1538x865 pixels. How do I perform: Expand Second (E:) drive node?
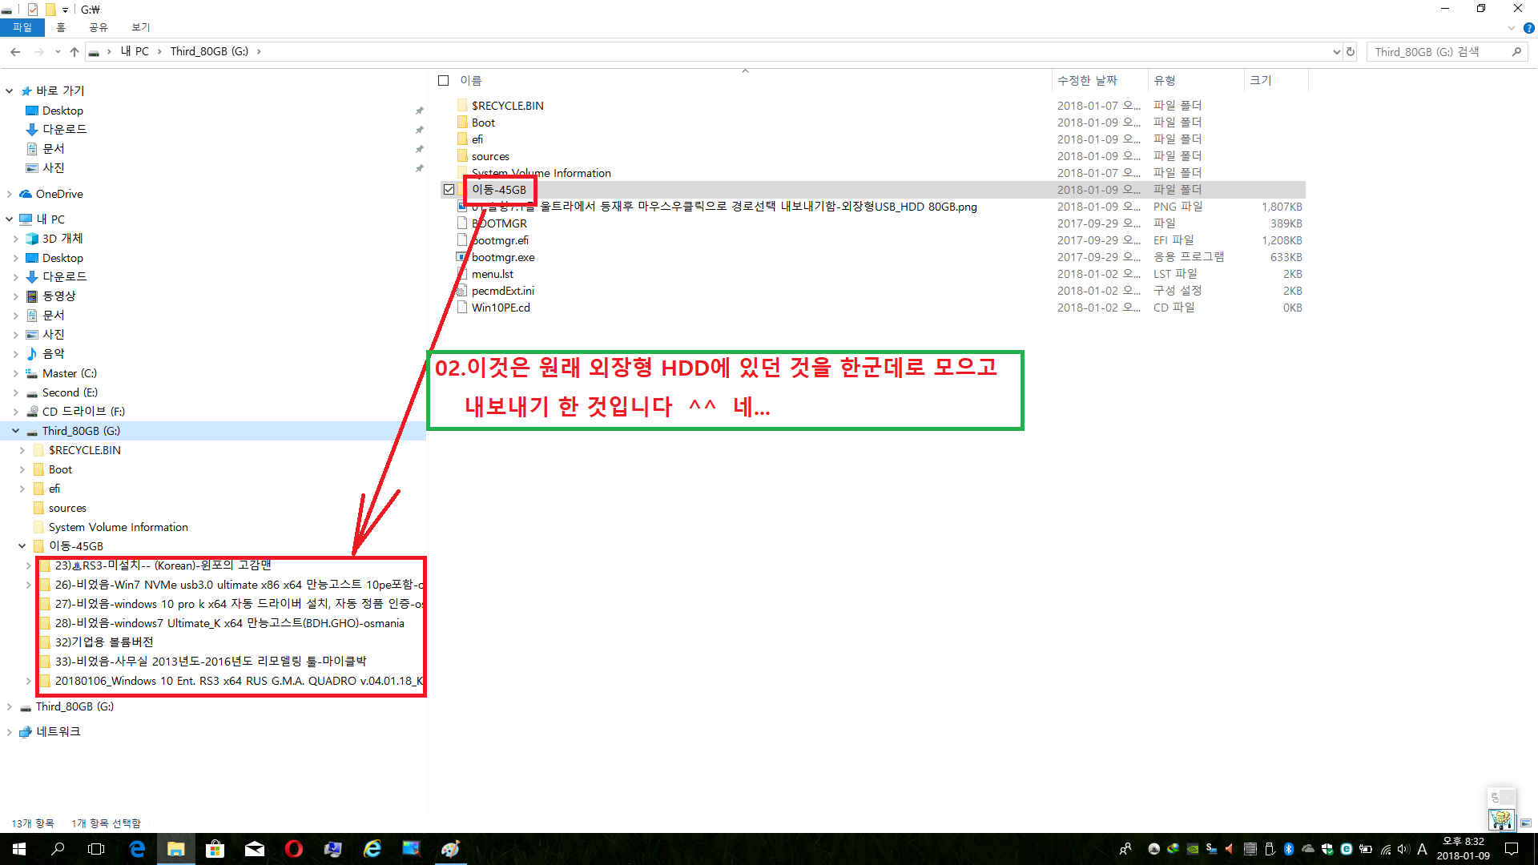pyautogui.click(x=15, y=392)
